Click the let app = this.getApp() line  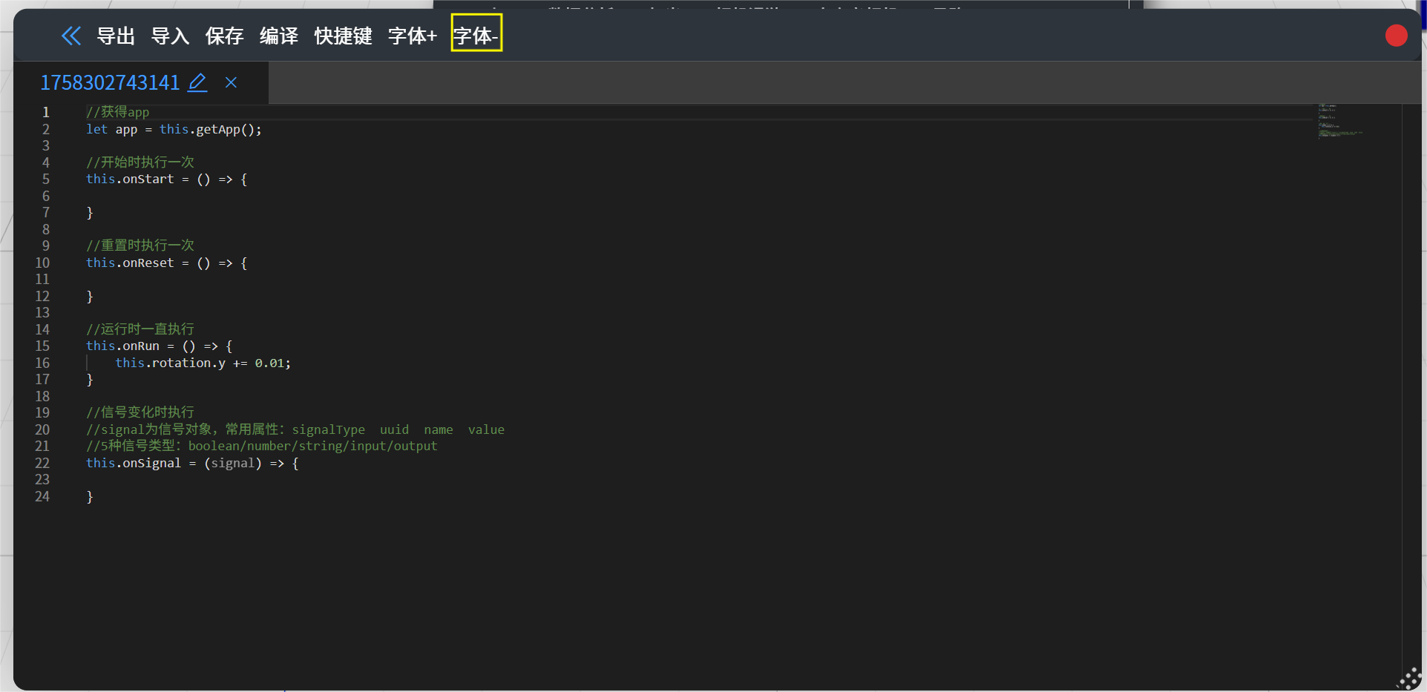pos(174,129)
